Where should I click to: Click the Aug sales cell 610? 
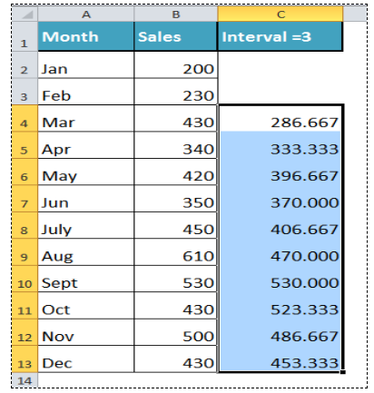pos(176,252)
